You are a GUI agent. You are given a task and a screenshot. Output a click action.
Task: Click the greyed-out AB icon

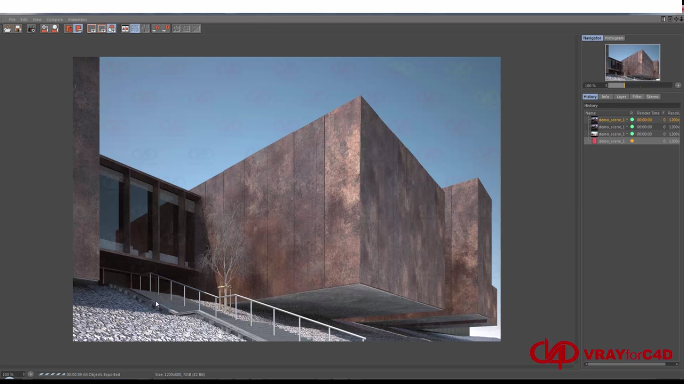pyautogui.click(x=145, y=28)
